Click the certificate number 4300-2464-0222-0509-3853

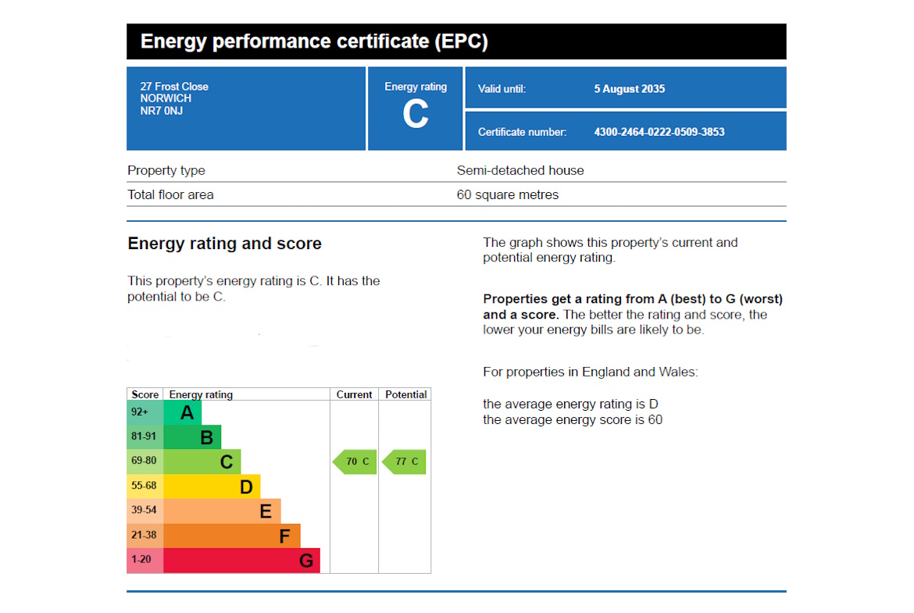(x=659, y=132)
